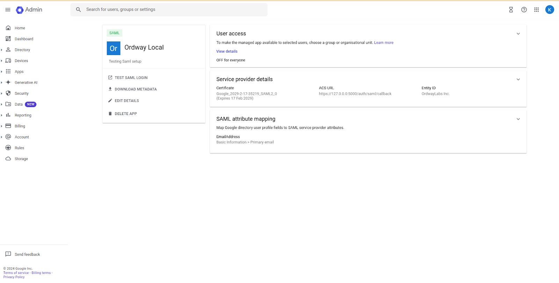Viewport: 559px width, 283px height.
Task: Select Generative AI menu item
Action: (26, 83)
